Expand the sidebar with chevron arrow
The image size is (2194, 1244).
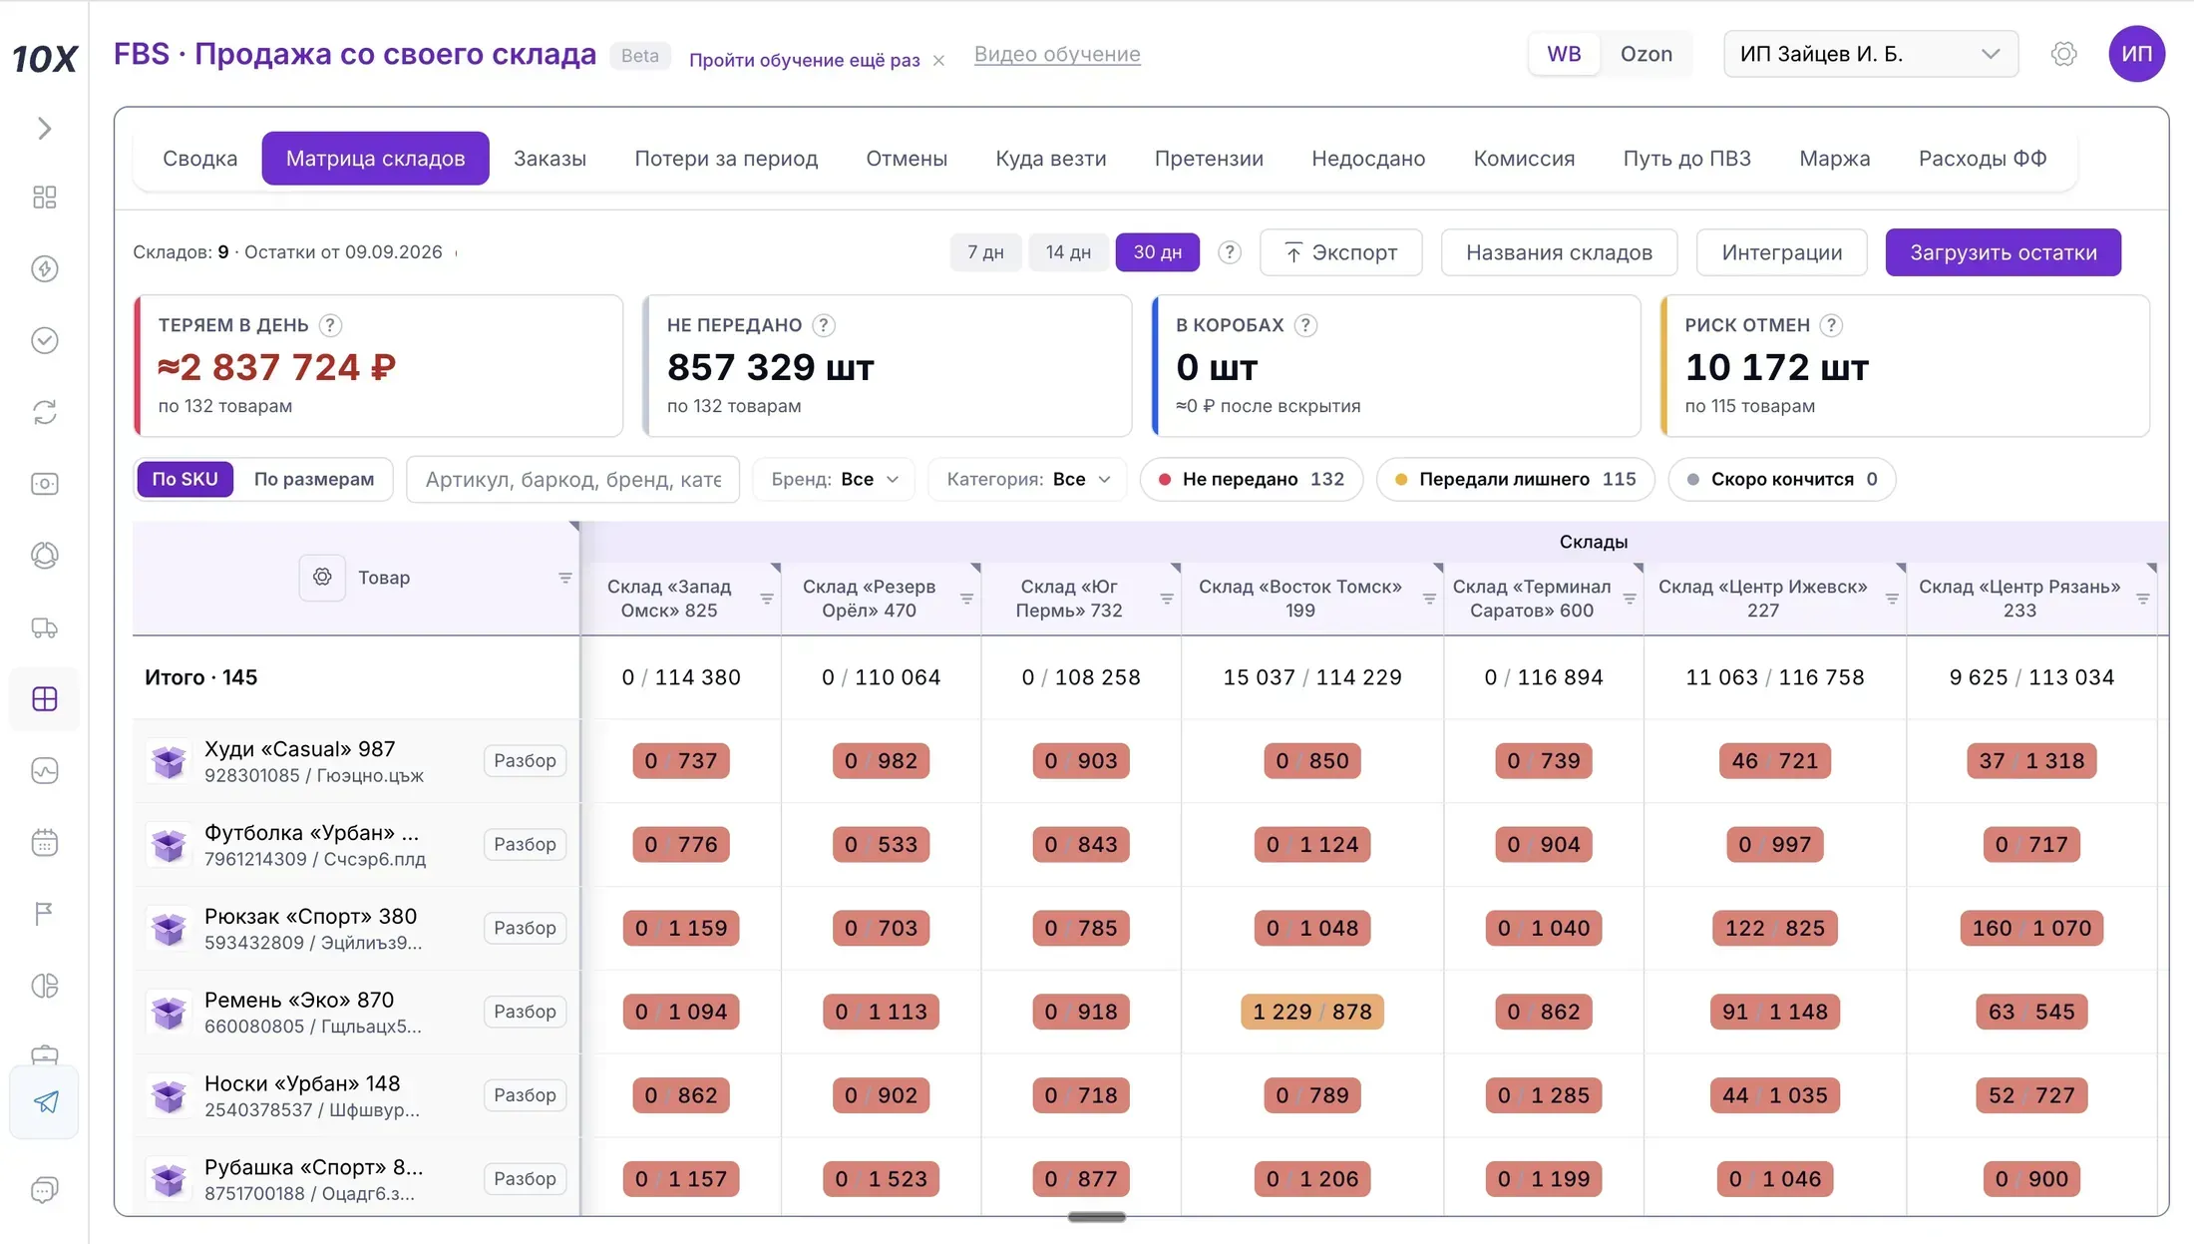(44, 129)
